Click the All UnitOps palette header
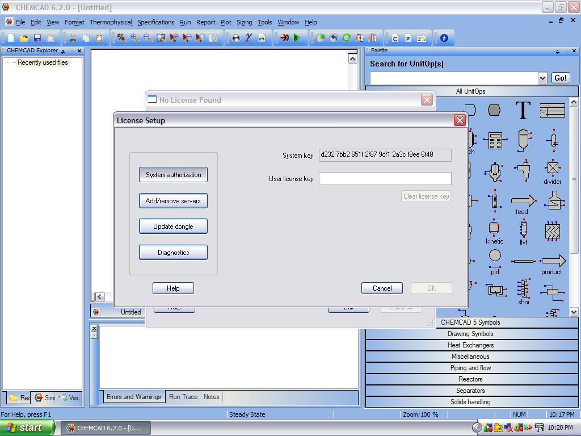This screenshot has height=436, width=581. tap(471, 91)
